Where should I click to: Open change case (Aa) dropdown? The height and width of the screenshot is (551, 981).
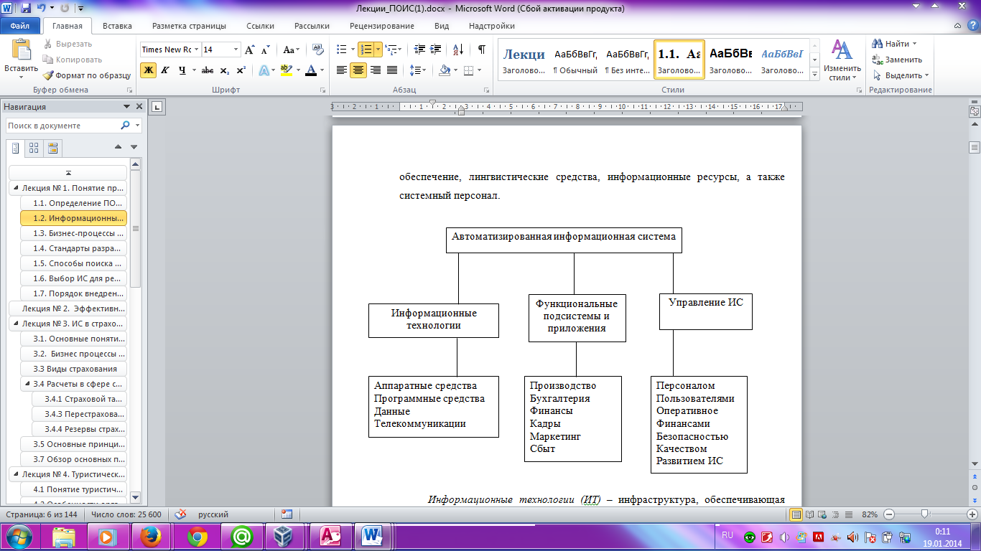(291, 50)
